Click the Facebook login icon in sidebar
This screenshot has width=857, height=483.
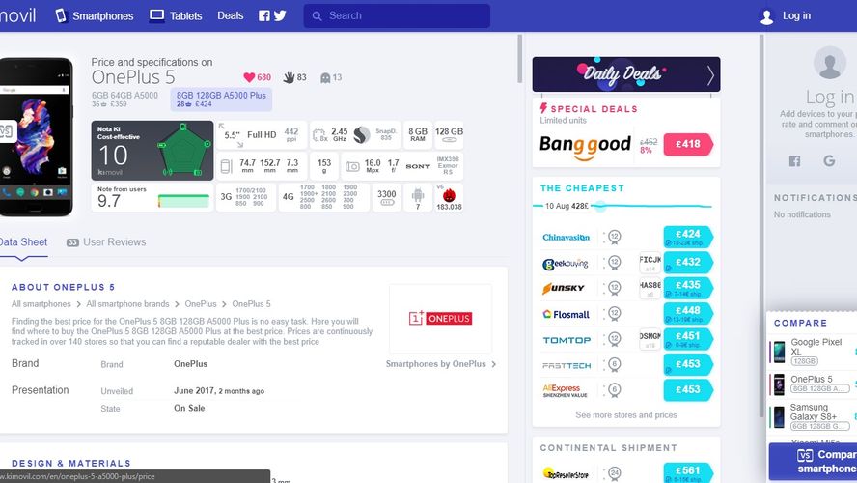794,161
